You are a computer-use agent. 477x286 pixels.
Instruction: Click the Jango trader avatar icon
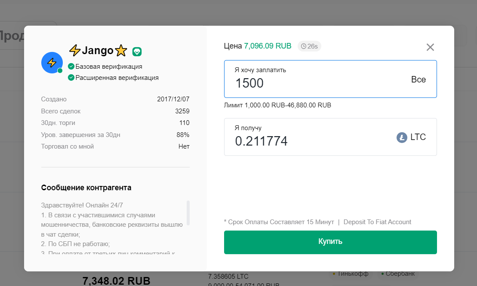pyautogui.click(x=52, y=63)
